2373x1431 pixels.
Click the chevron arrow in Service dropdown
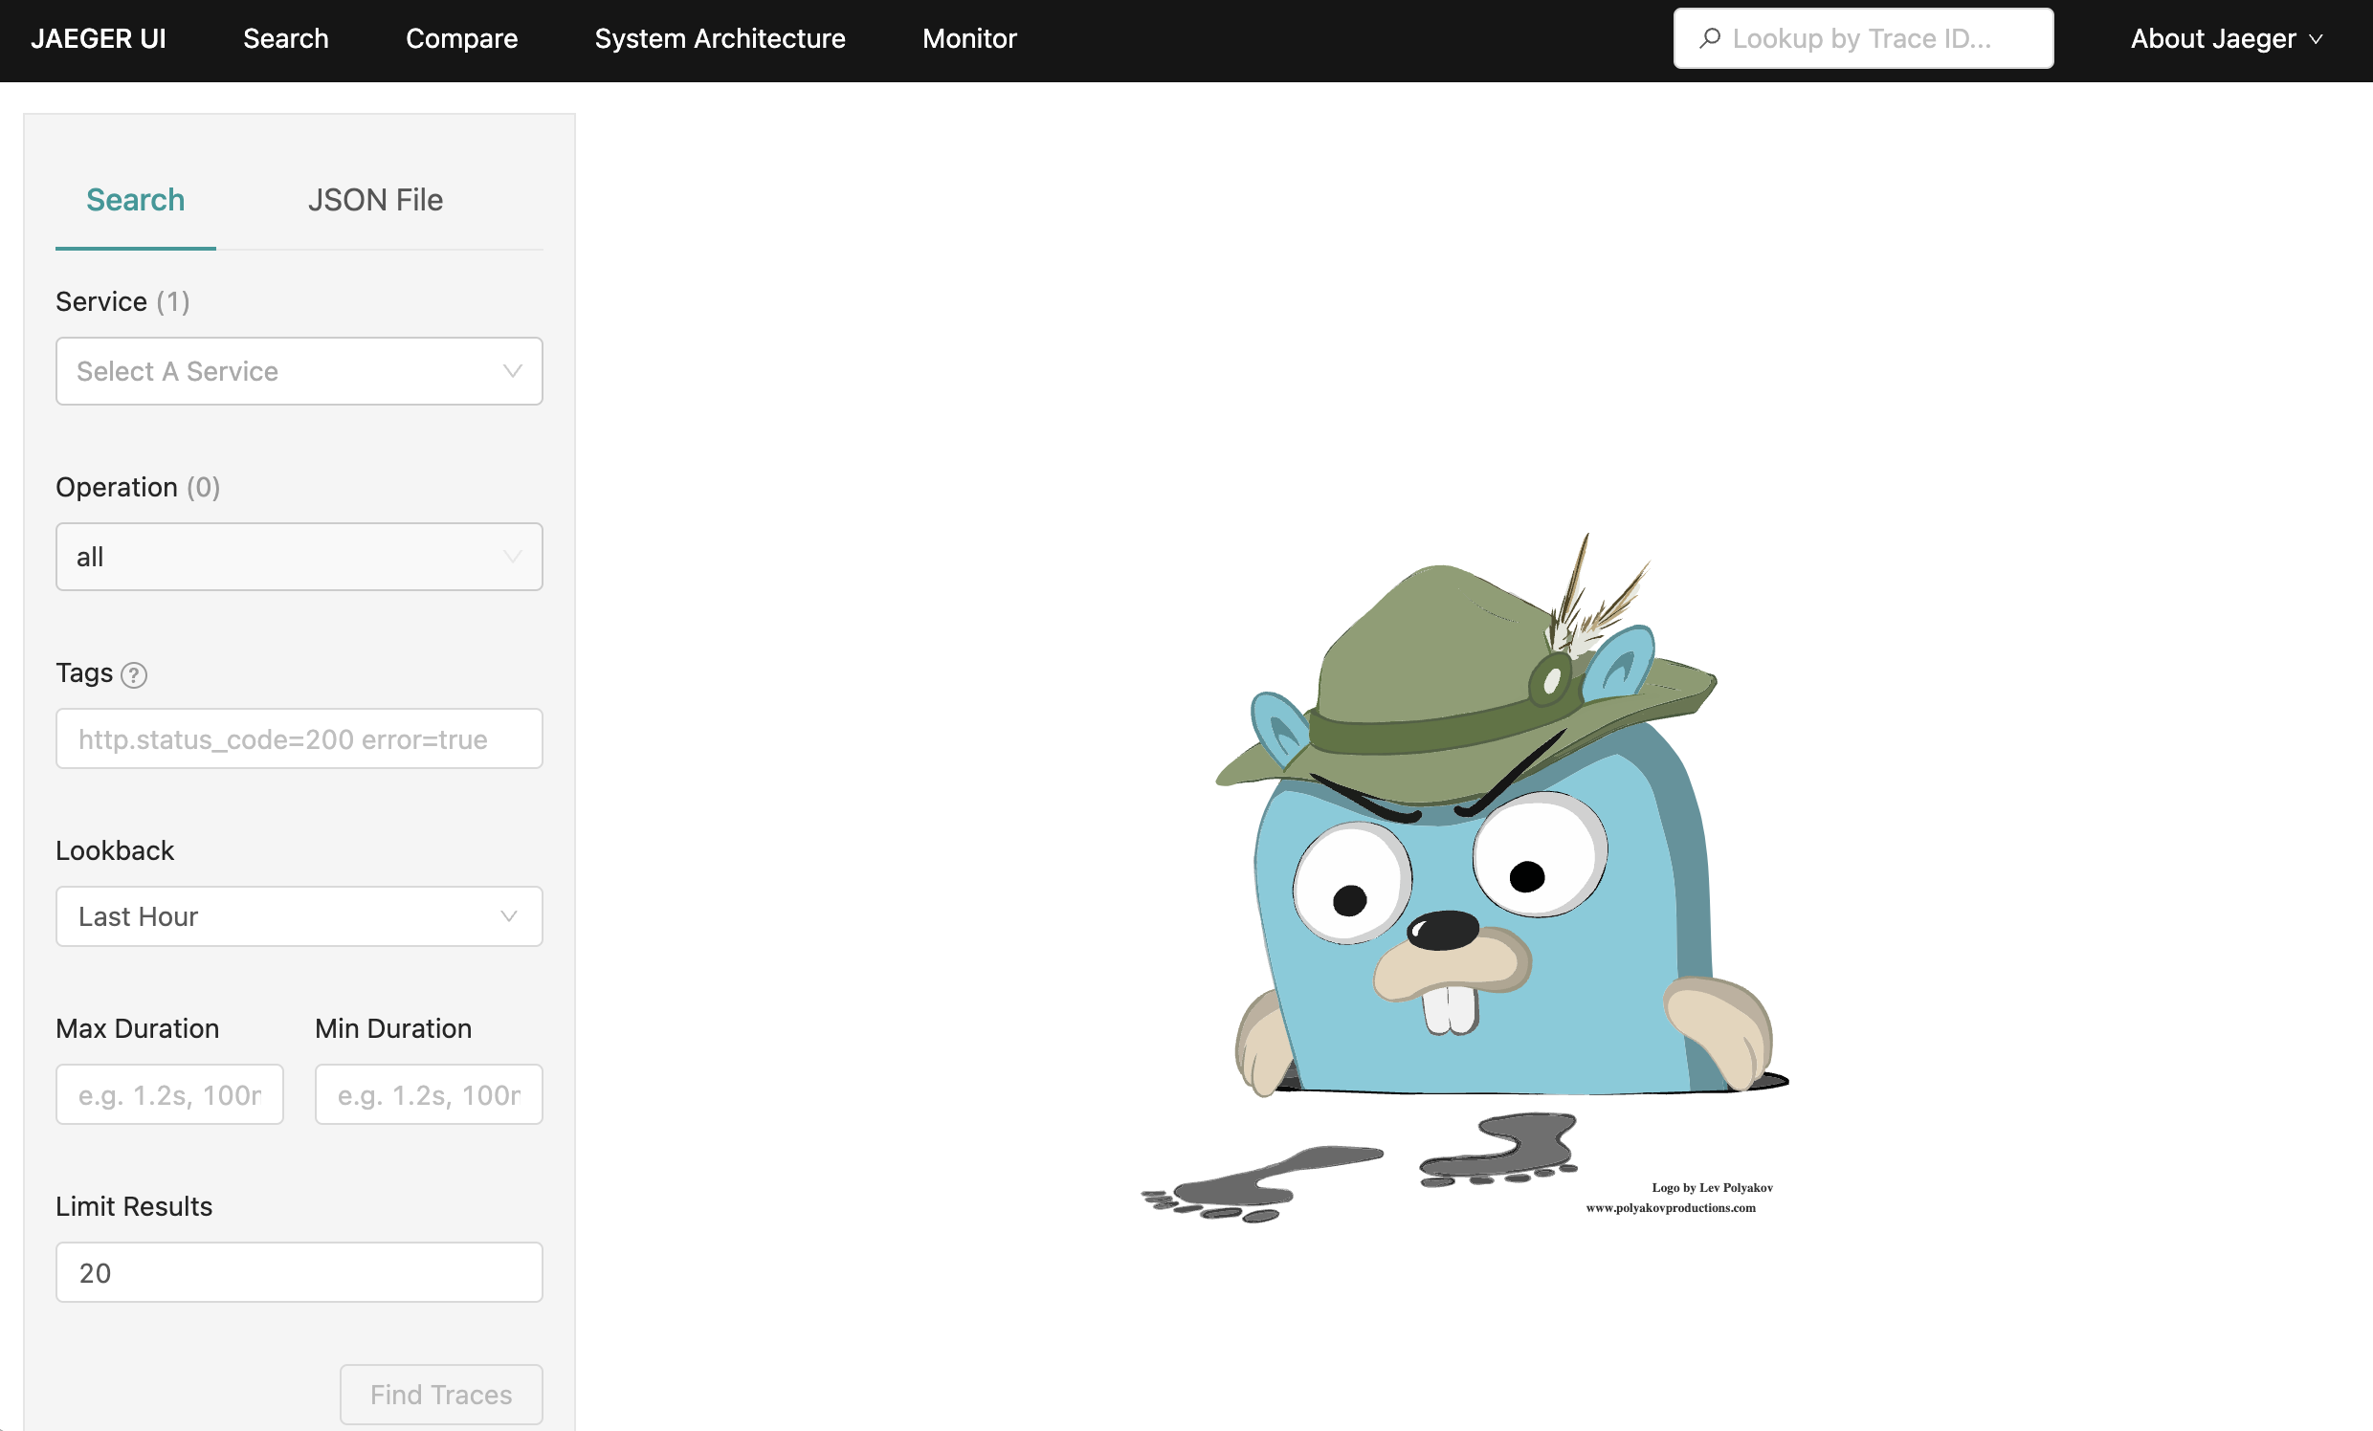pyautogui.click(x=512, y=371)
